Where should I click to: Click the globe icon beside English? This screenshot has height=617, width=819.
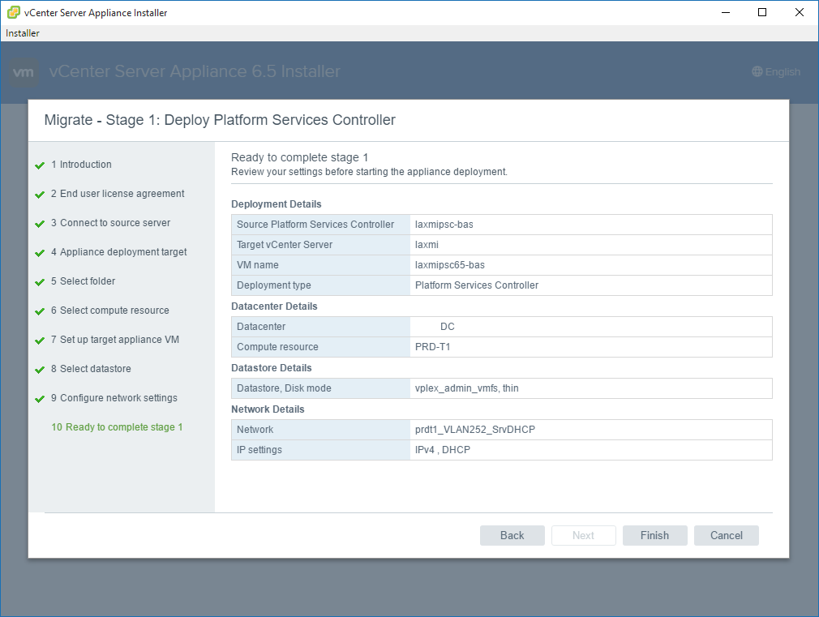757,72
